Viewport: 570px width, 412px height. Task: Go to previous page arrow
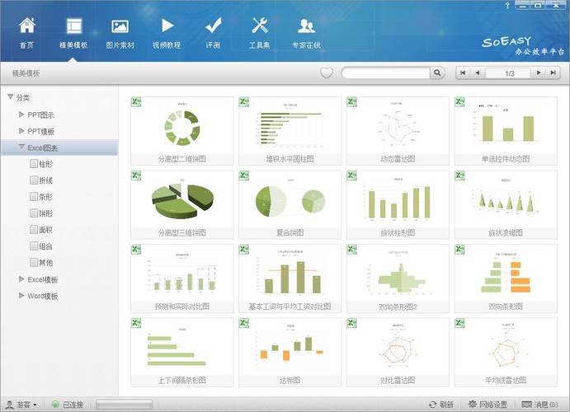coord(478,73)
